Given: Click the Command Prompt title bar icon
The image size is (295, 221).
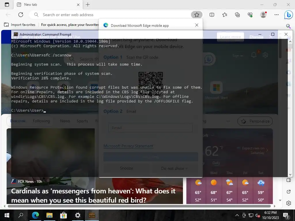Looking at the screenshot, I should 16,35.
